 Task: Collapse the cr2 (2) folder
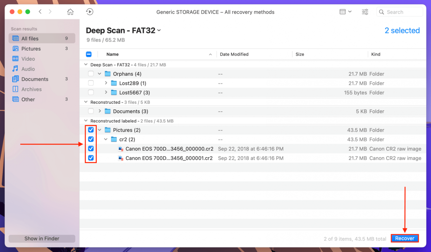pos(106,139)
